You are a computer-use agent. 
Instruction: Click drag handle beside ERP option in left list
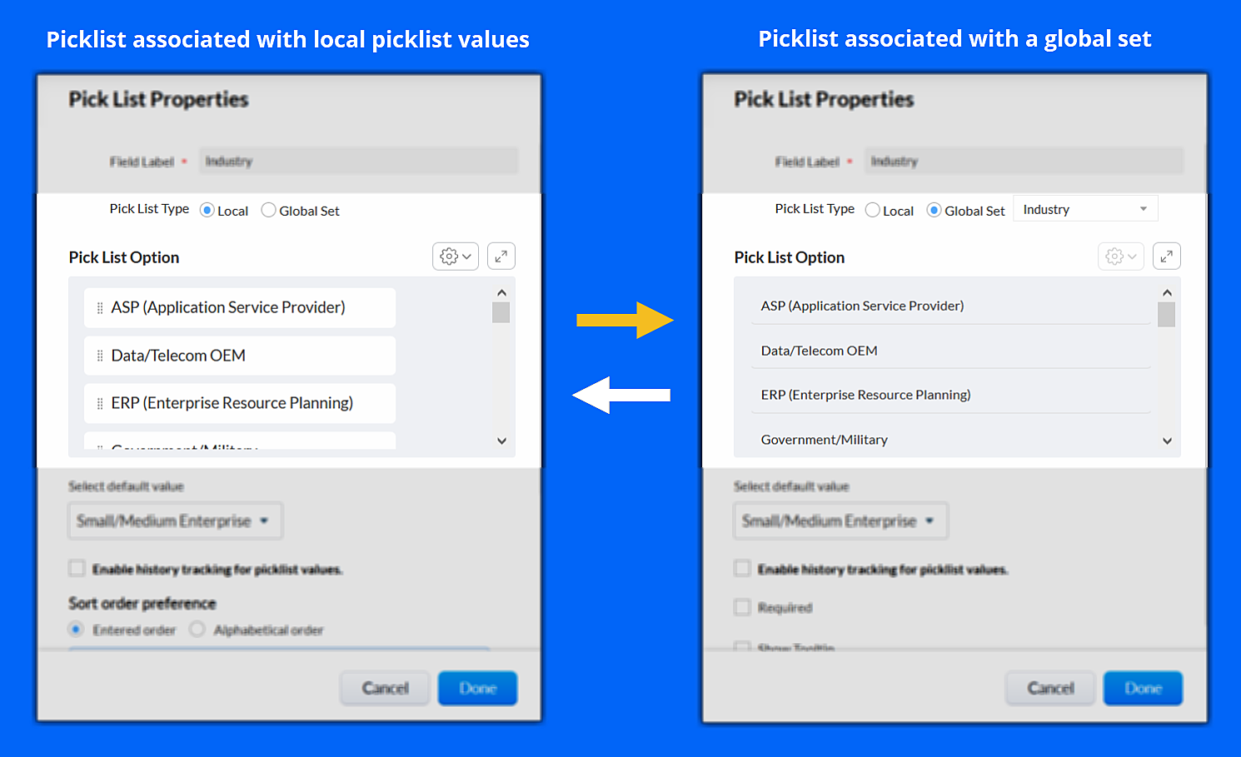pyautogui.click(x=100, y=404)
